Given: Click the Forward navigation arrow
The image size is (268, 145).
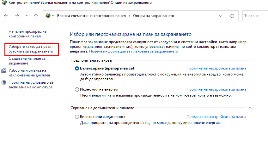Looking at the screenshot, I should pos(17,16).
